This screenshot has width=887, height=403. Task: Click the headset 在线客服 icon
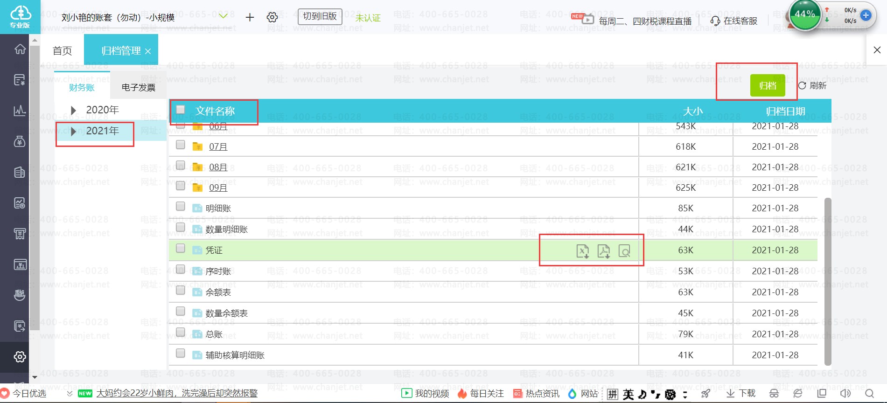click(x=715, y=21)
